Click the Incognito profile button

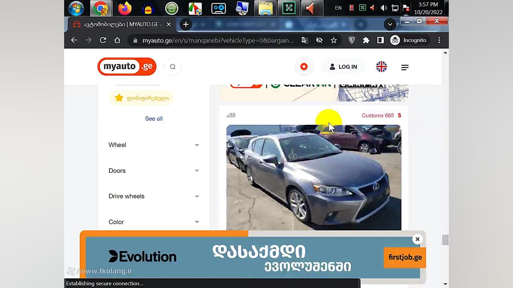tap(409, 40)
